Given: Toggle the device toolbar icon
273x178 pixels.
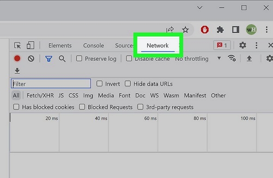Looking at the screenshot, I should tap(30, 45).
